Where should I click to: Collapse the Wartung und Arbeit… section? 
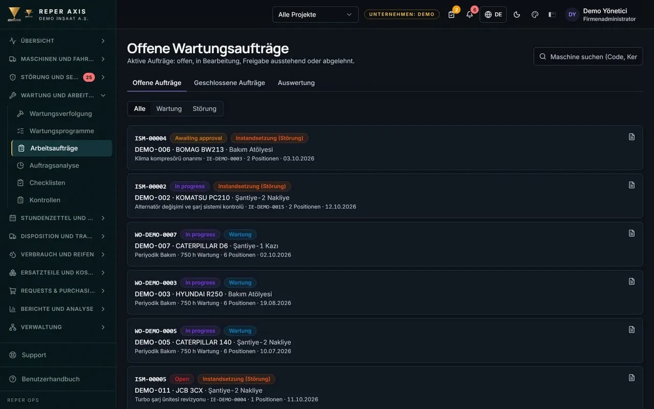point(58,95)
